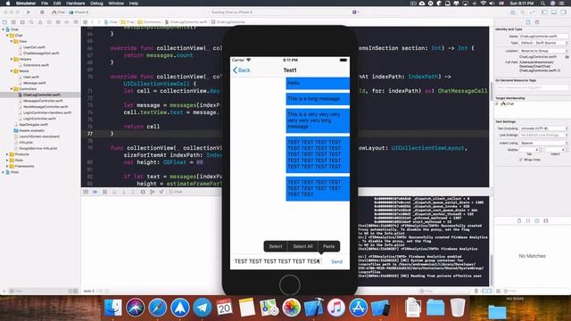This screenshot has width=571, height=321.
Task: Click the Controllers segment in jump bar
Action: click(x=149, y=22)
